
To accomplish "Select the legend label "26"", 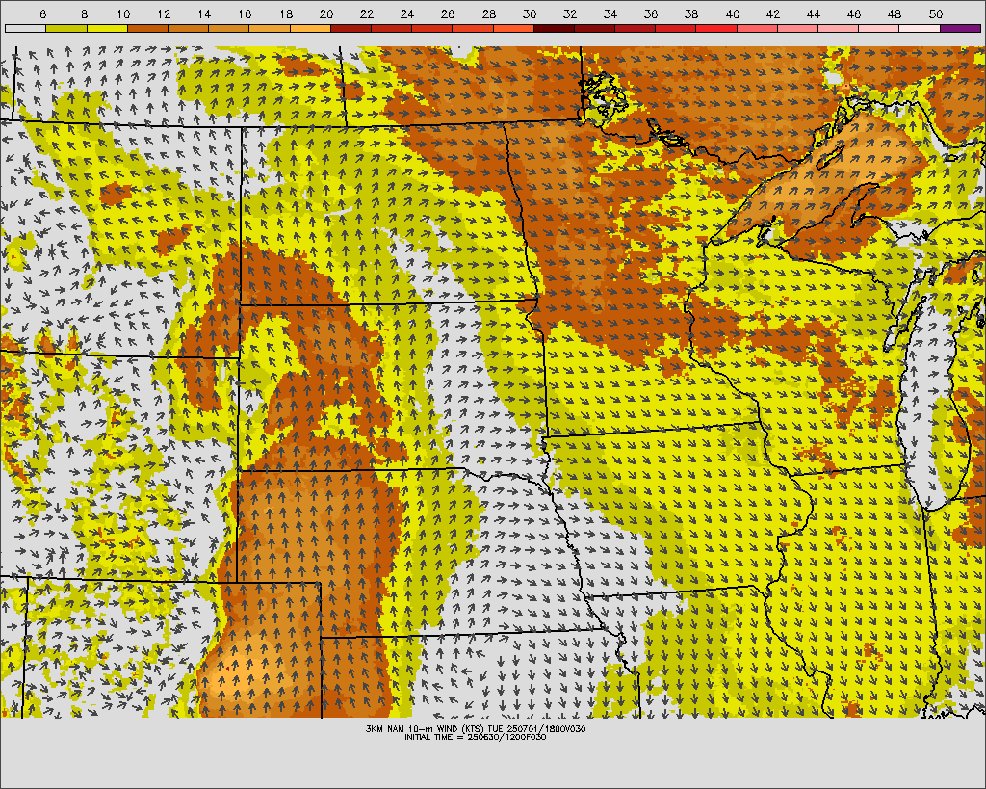I will pyautogui.click(x=448, y=13).
